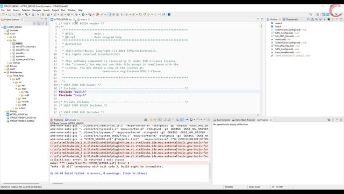The width and height of the screenshot is (344, 194).
Task: Select lwip.h in the Outline
Action: coord(278,26)
